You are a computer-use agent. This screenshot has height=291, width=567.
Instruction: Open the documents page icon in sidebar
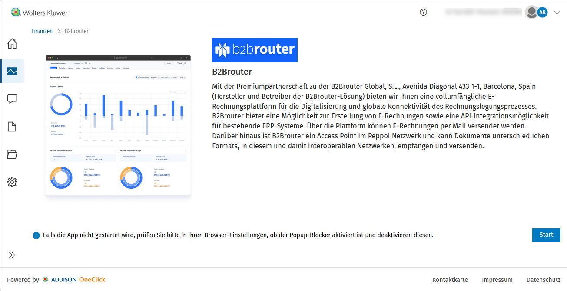[x=12, y=127]
